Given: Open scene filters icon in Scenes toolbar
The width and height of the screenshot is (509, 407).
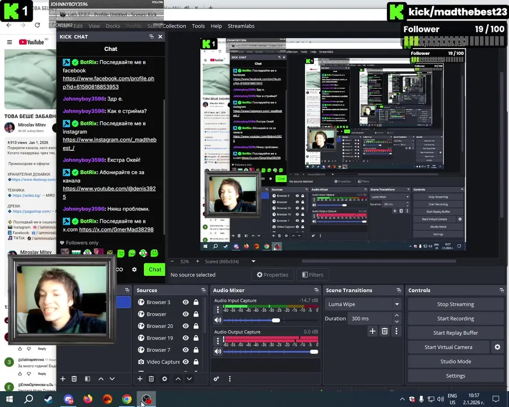Looking at the screenshot, I should (87, 379).
